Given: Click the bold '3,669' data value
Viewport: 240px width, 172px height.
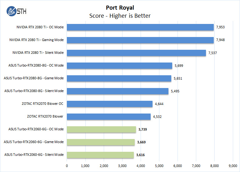Looking at the screenshot, I should (x=142, y=142).
